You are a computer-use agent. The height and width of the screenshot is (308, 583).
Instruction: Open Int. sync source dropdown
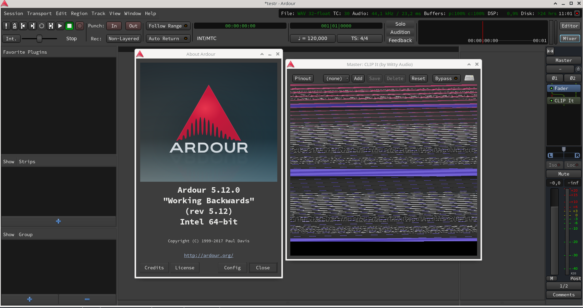coord(11,38)
